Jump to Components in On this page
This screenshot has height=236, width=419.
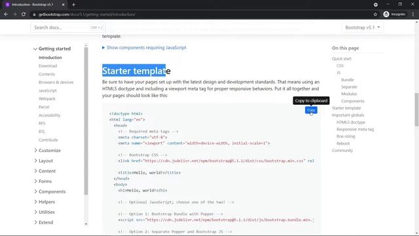click(352, 101)
